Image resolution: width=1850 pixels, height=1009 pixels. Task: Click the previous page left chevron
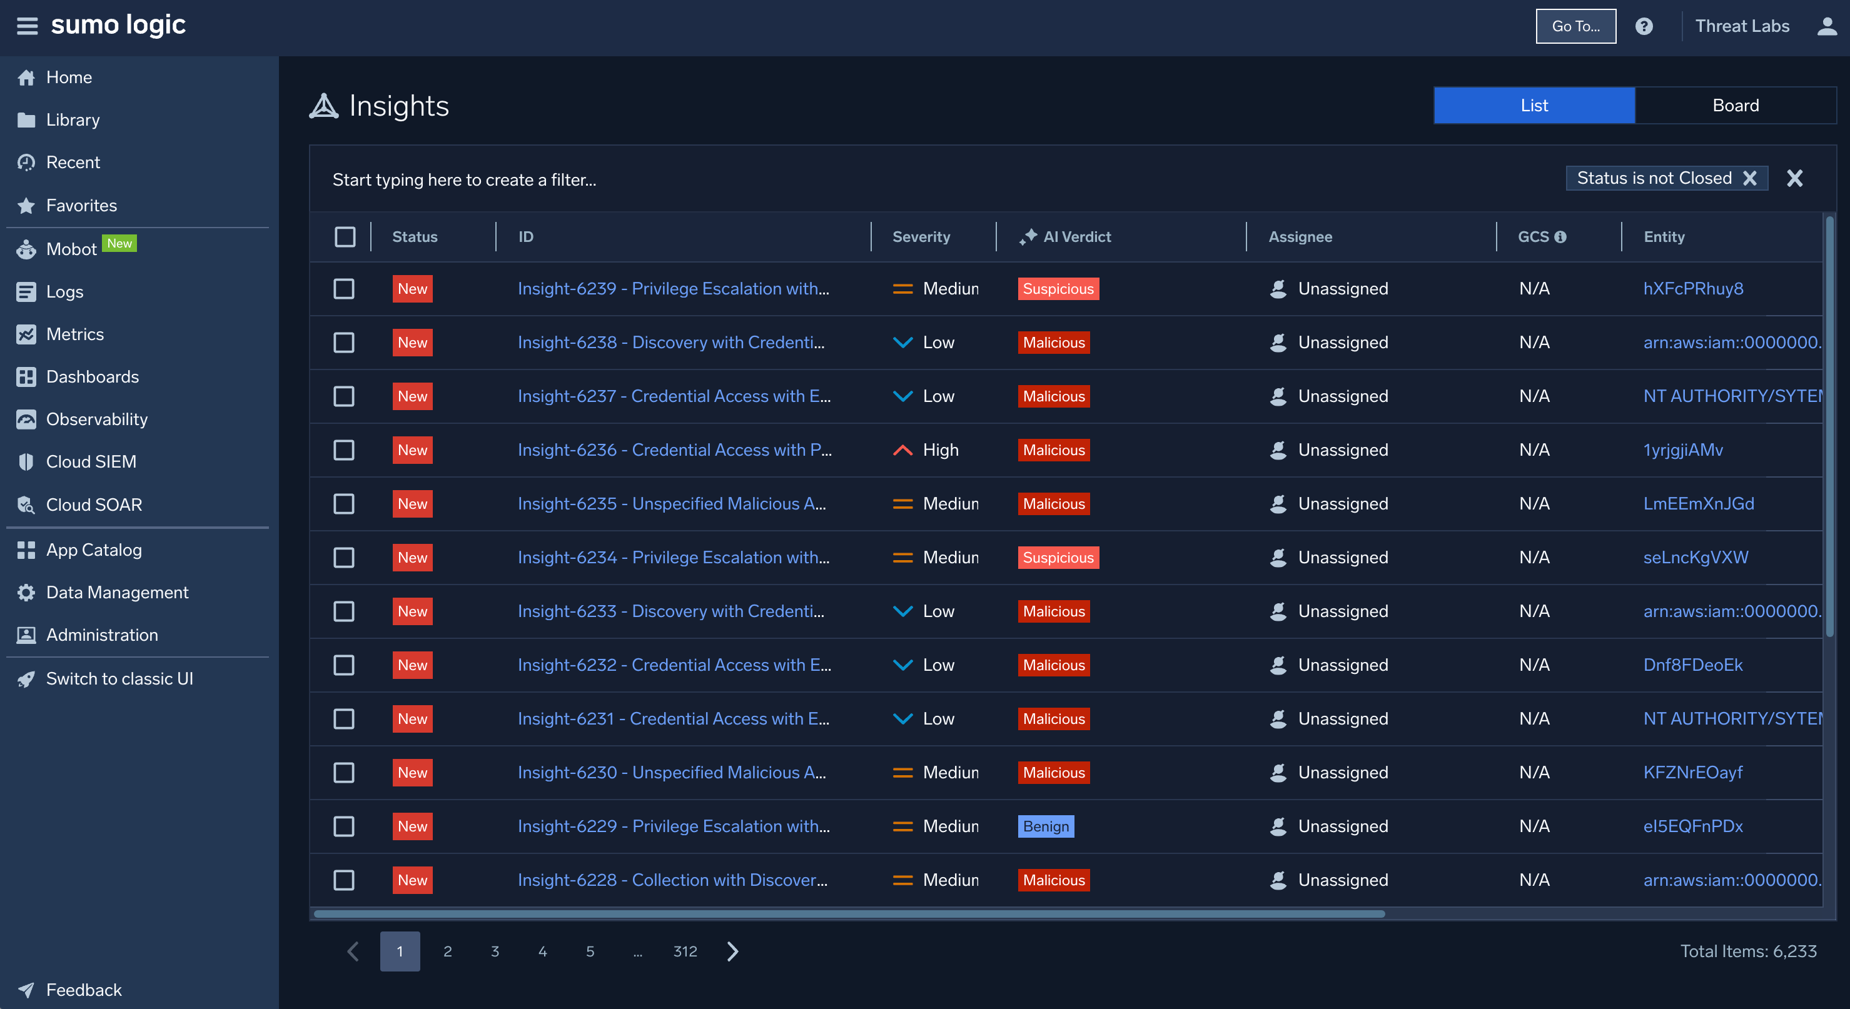pyautogui.click(x=353, y=951)
